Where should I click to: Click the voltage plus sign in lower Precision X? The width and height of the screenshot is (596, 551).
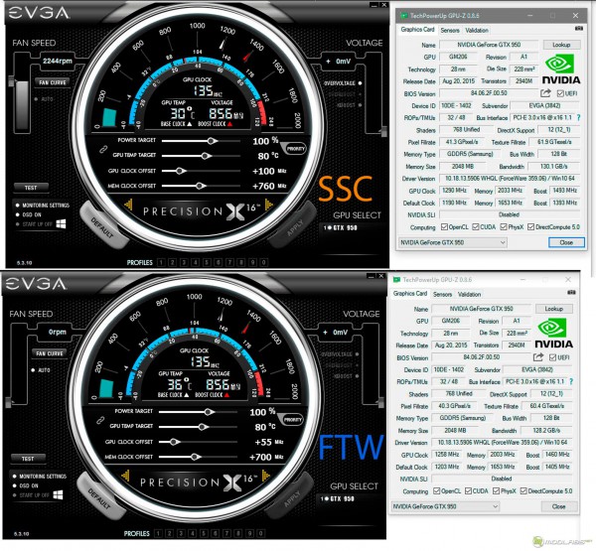click(325, 333)
